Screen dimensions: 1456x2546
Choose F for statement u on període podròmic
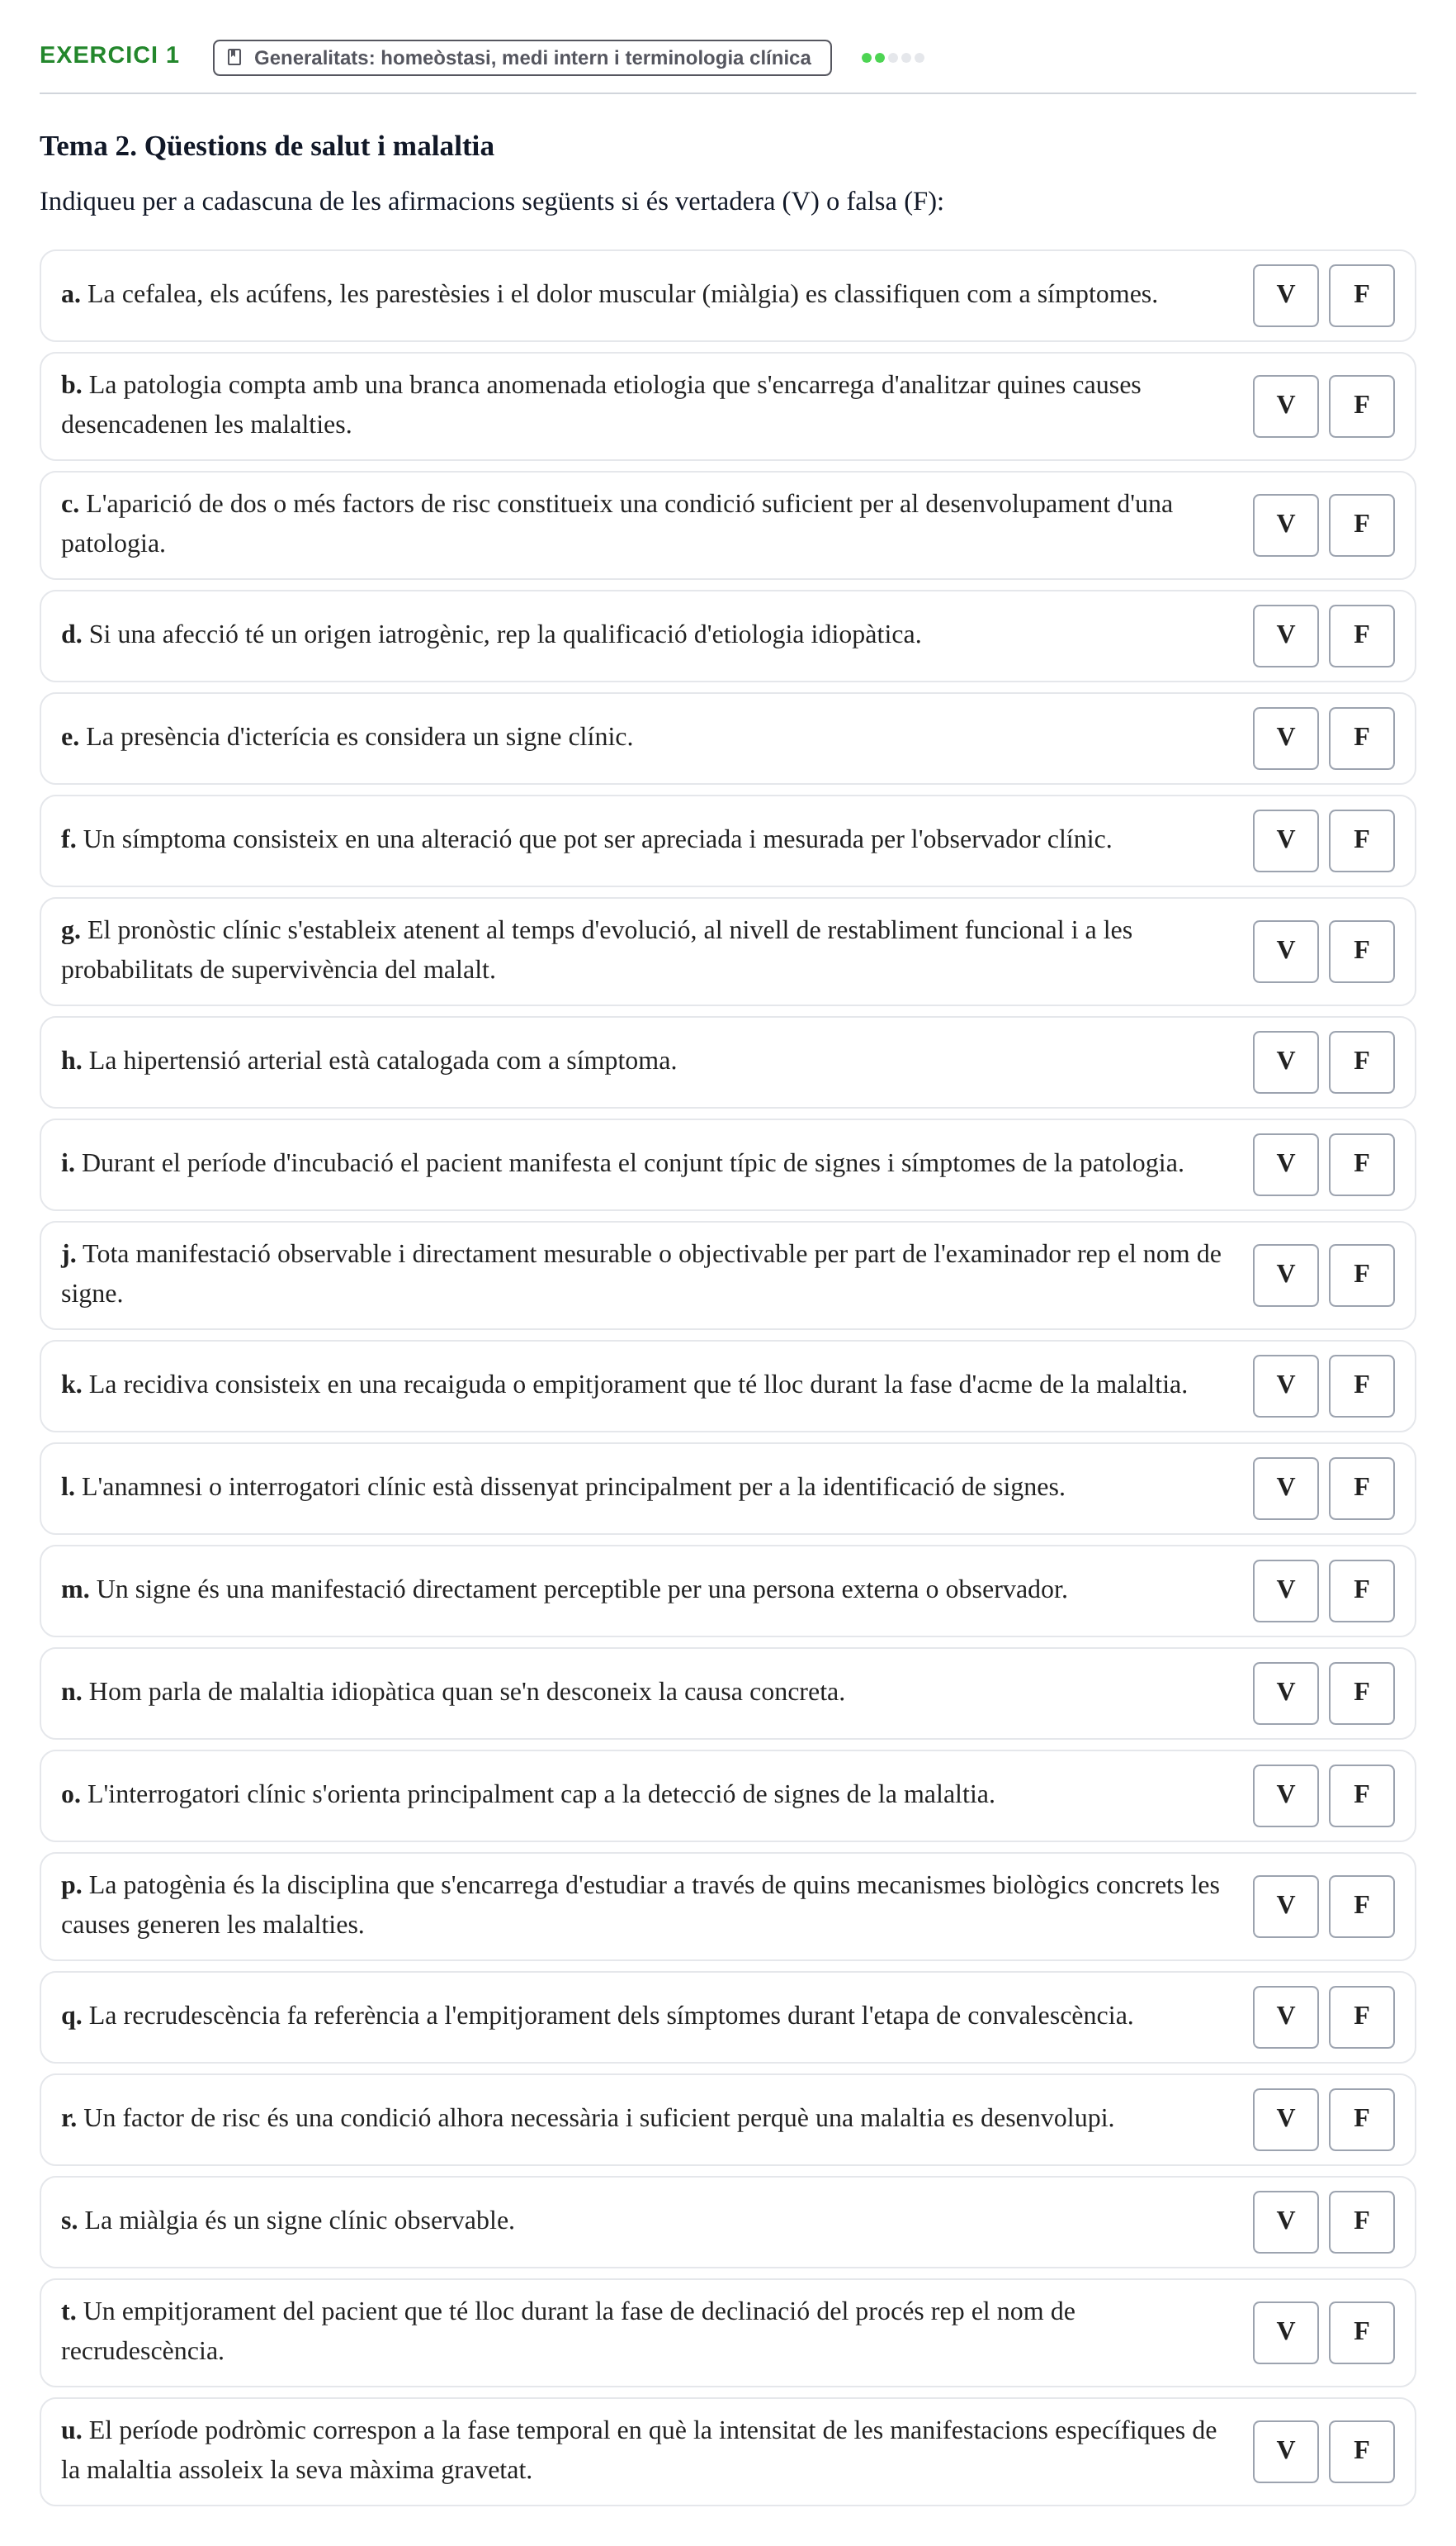[1361, 2452]
